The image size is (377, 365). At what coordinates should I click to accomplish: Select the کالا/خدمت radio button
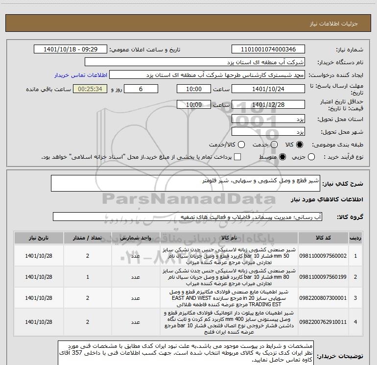click(241, 145)
